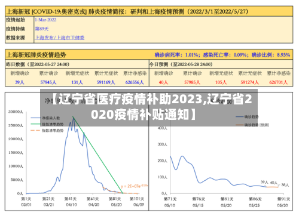Select the 1-Mar-2022 start date value
Image resolution: width=299 pixels, height=216 pixels.
click(45, 20)
